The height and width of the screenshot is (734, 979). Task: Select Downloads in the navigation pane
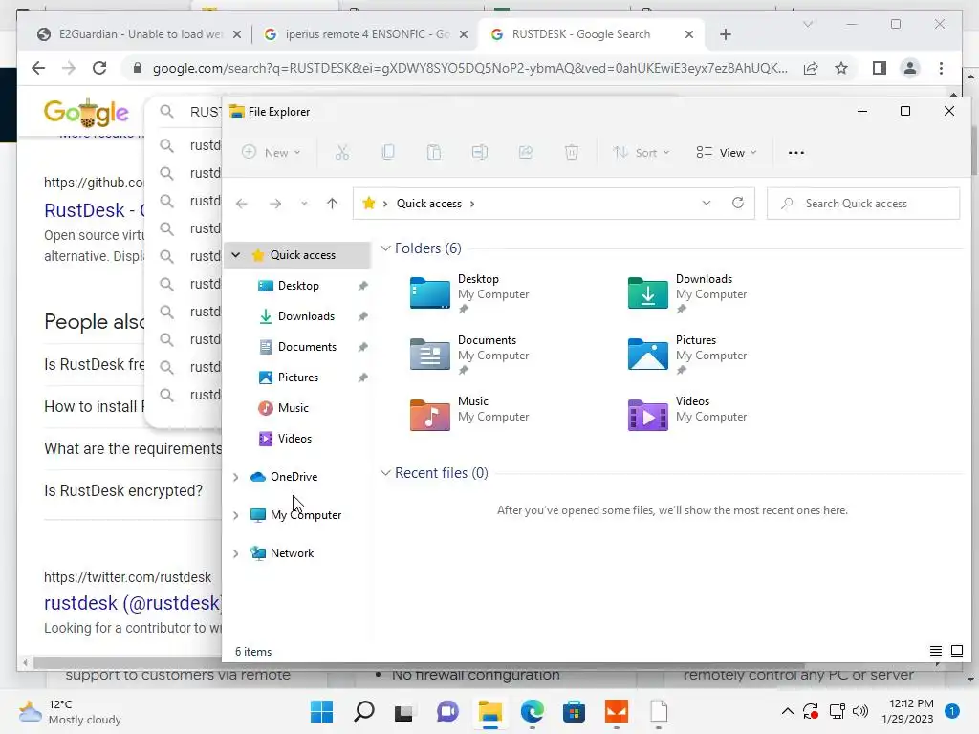306,315
